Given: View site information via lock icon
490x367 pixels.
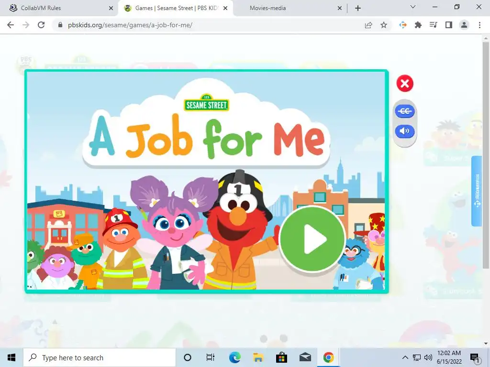Looking at the screenshot, I should (60, 25).
